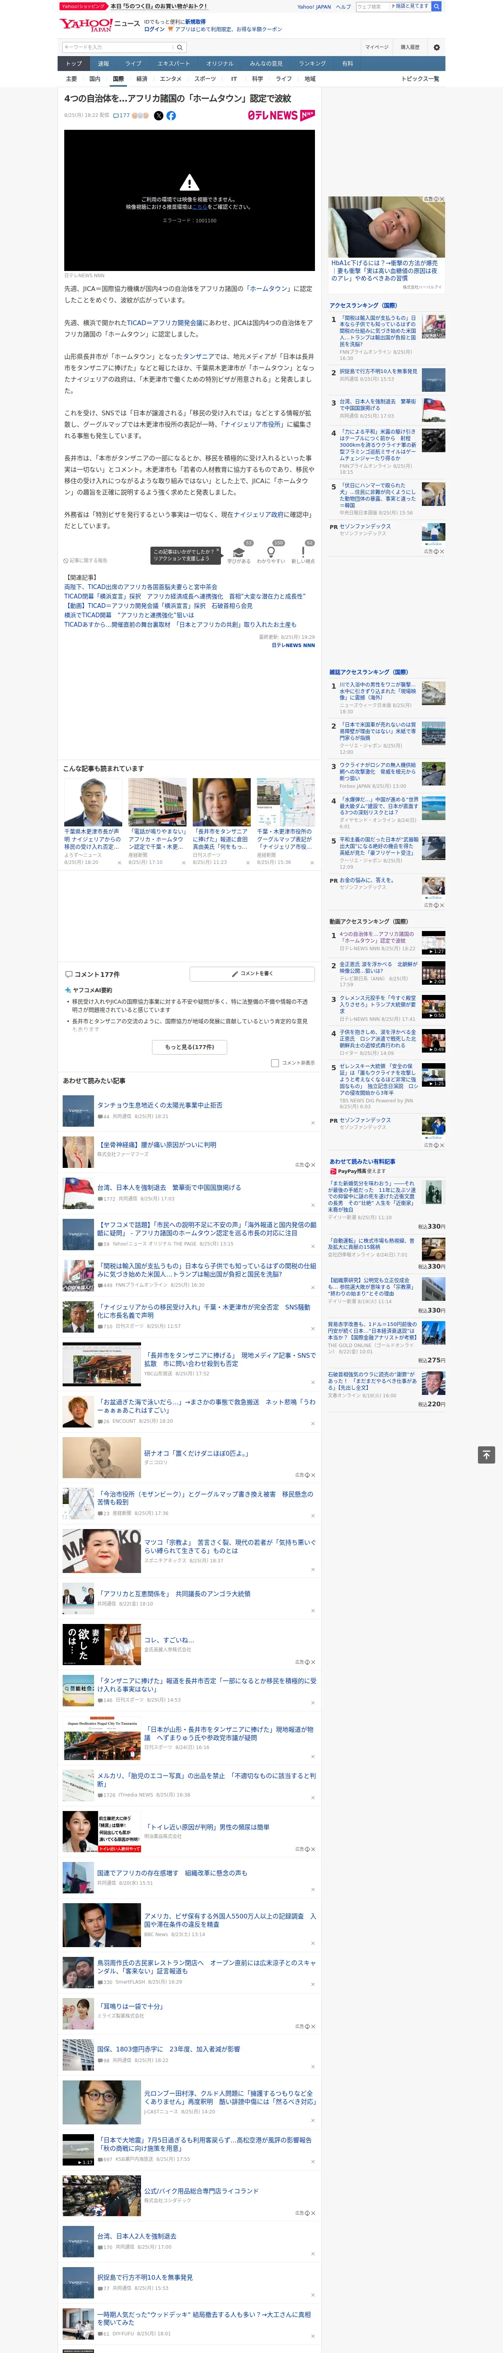Screen dimensions: 503x2353
Task: Switch to スポーツ category
Action: (205, 78)
